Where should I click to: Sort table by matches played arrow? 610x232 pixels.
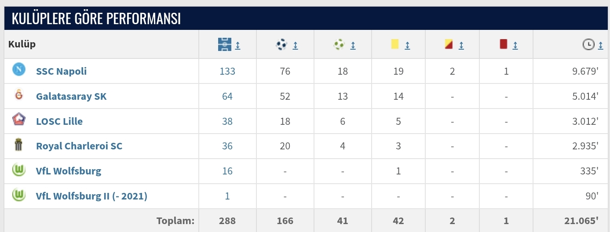pos(237,45)
